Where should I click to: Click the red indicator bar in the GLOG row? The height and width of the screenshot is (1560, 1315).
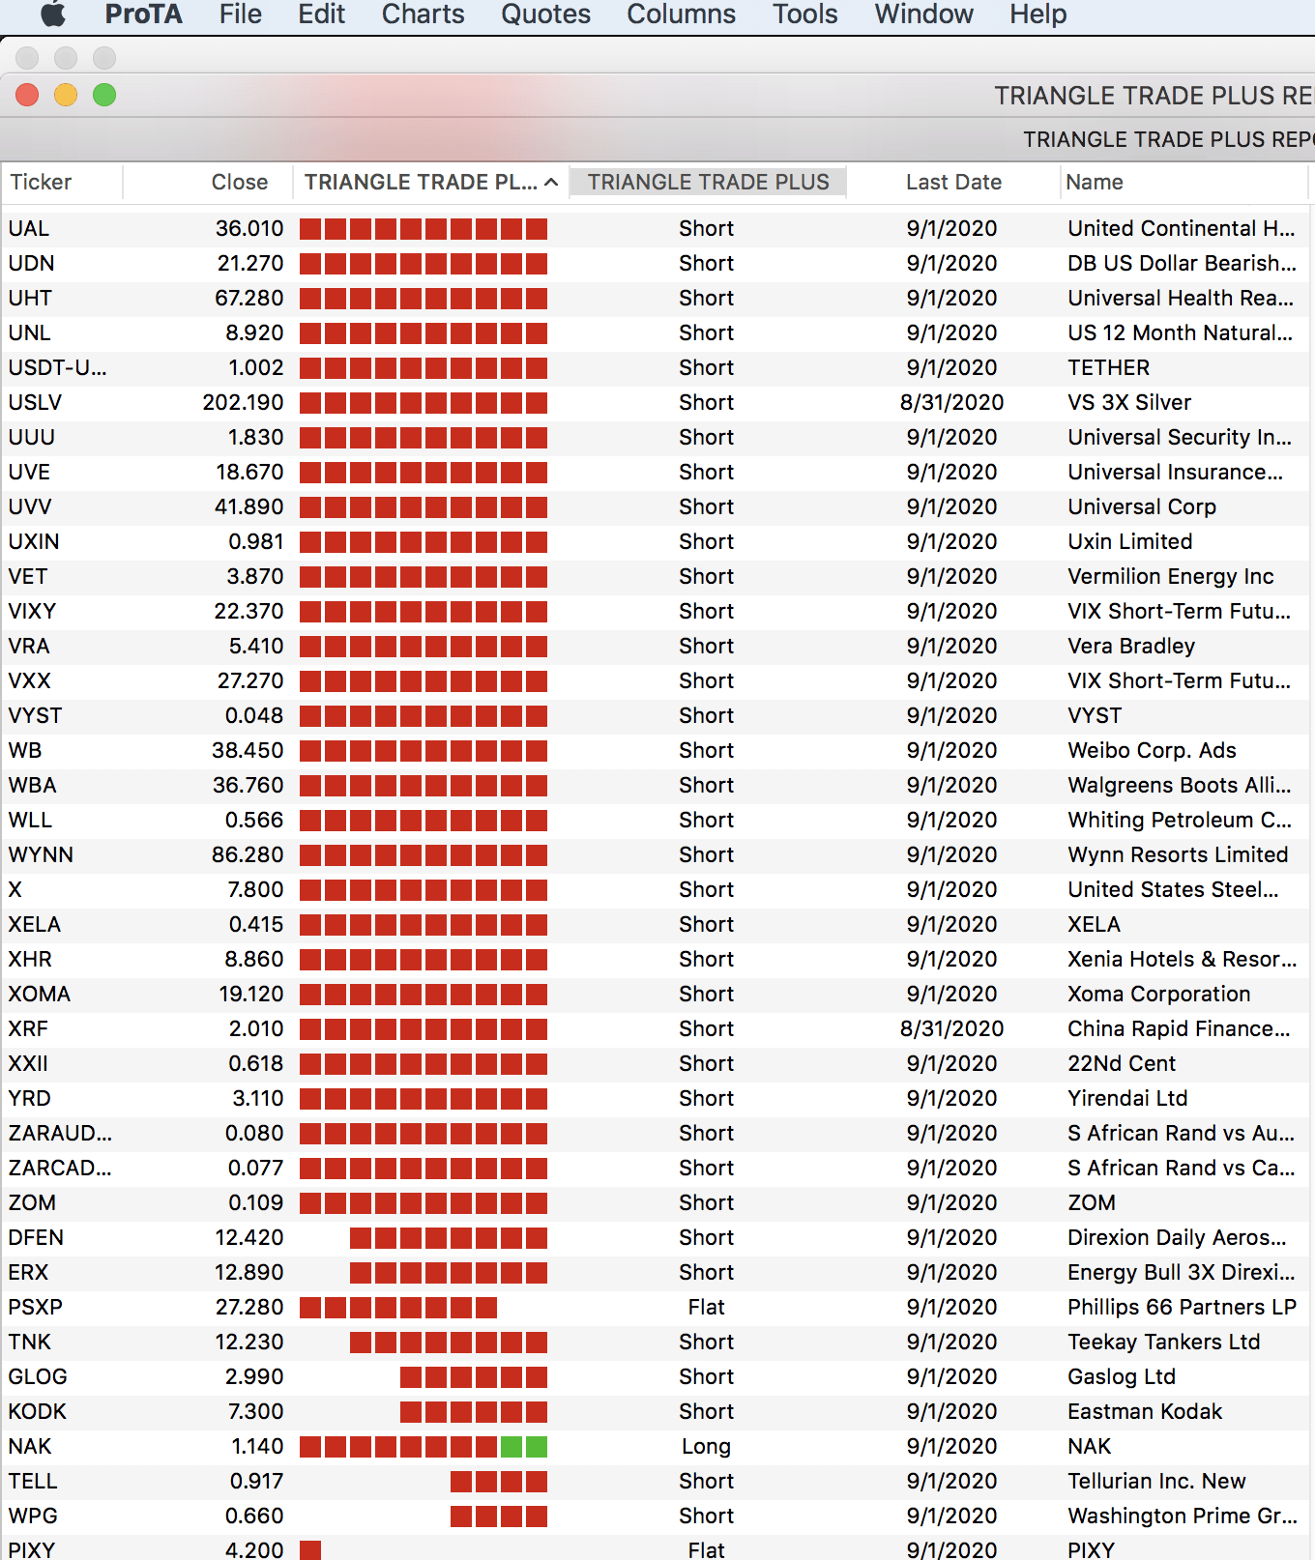tap(474, 1377)
